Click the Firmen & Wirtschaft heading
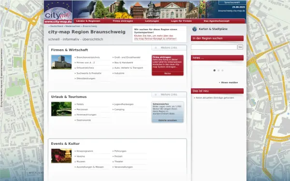The width and height of the screenshot is (290, 181). click(69, 50)
